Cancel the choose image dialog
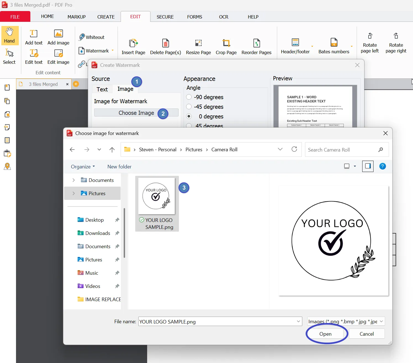The image size is (413, 363). (367, 334)
